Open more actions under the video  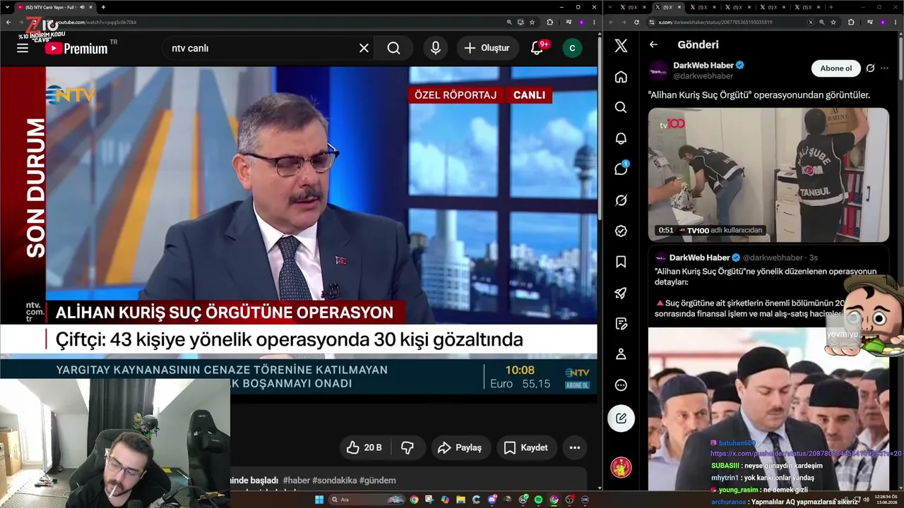click(x=575, y=447)
